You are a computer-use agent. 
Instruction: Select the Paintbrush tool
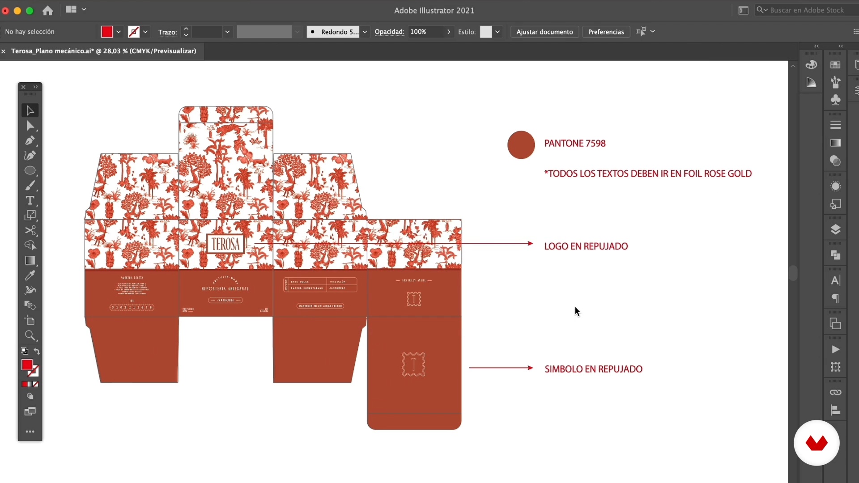pyautogui.click(x=30, y=186)
